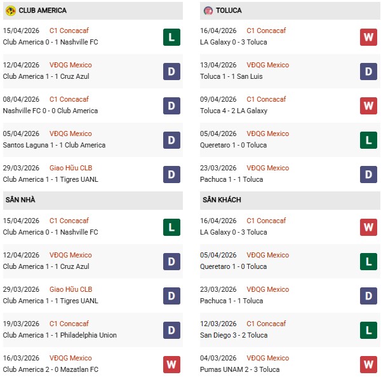Screen dimensions: 381x377
Task: Open the Giao Hữu CLB link in the top Club America list
Action: click(x=70, y=168)
